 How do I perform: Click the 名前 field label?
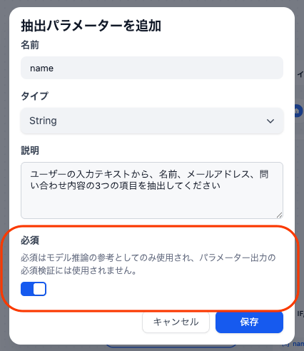[x=30, y=45]
